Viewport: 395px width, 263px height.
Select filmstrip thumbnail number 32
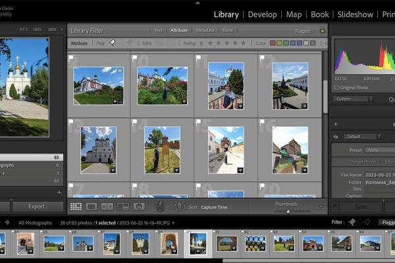click(x=255, y=243)
